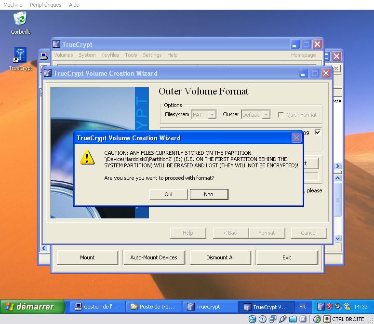Click scroll down arrow in background window
This screenshot has height=324, width=374.
click(337, 238)
